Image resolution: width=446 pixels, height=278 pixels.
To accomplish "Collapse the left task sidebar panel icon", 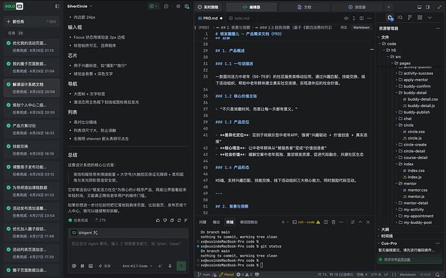I will pos(57,6).
